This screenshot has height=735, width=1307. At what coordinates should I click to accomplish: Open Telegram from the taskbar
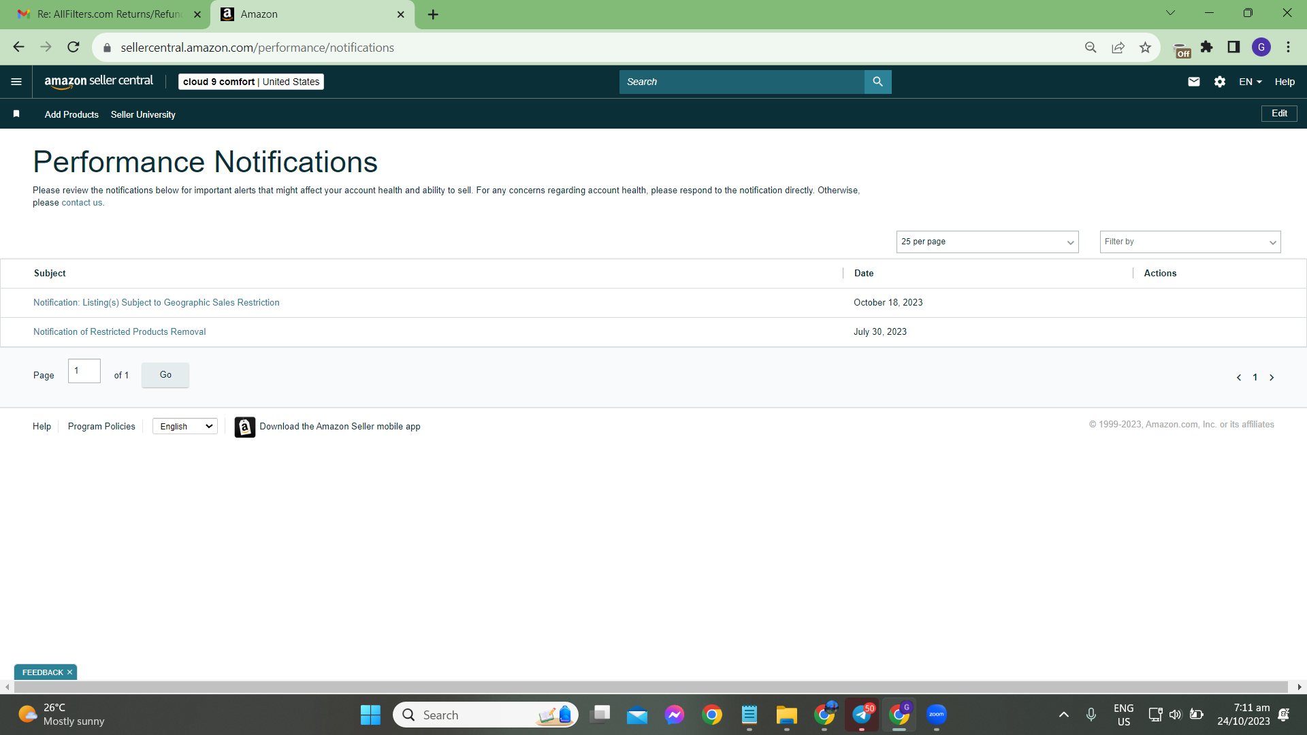pyautogui.click(x=862, y=715)
